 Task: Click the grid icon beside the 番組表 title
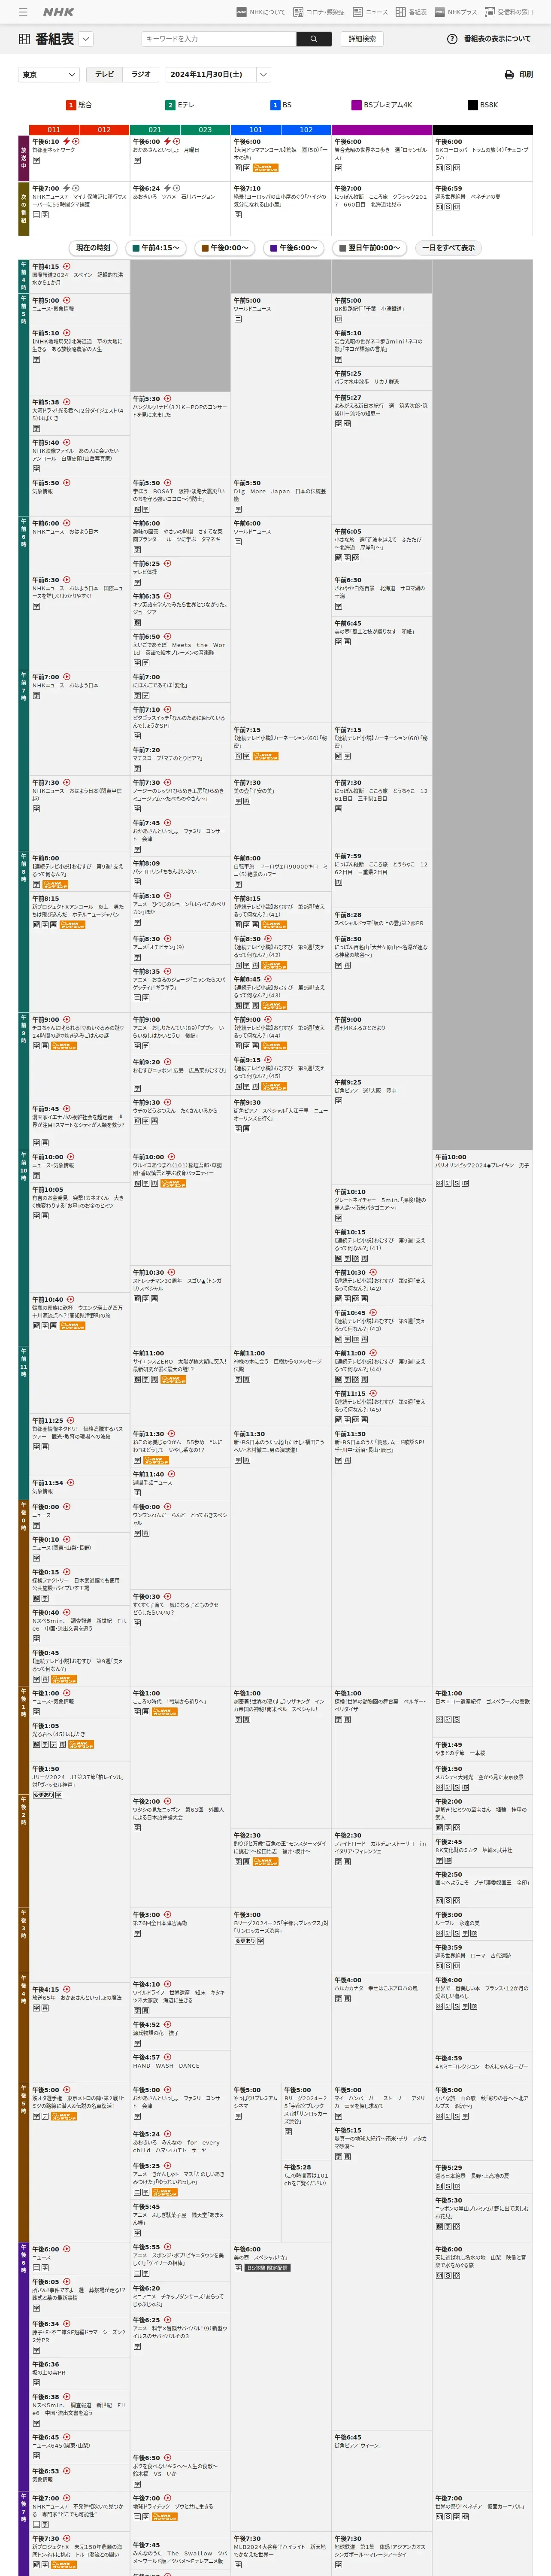pyautogui.click(x=24, y=39)
